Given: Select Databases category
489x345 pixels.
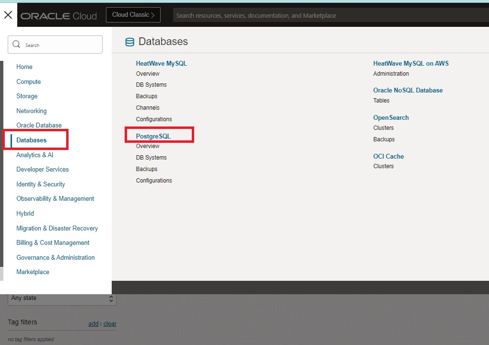Looking at the screenshot, I should [31, 140].
